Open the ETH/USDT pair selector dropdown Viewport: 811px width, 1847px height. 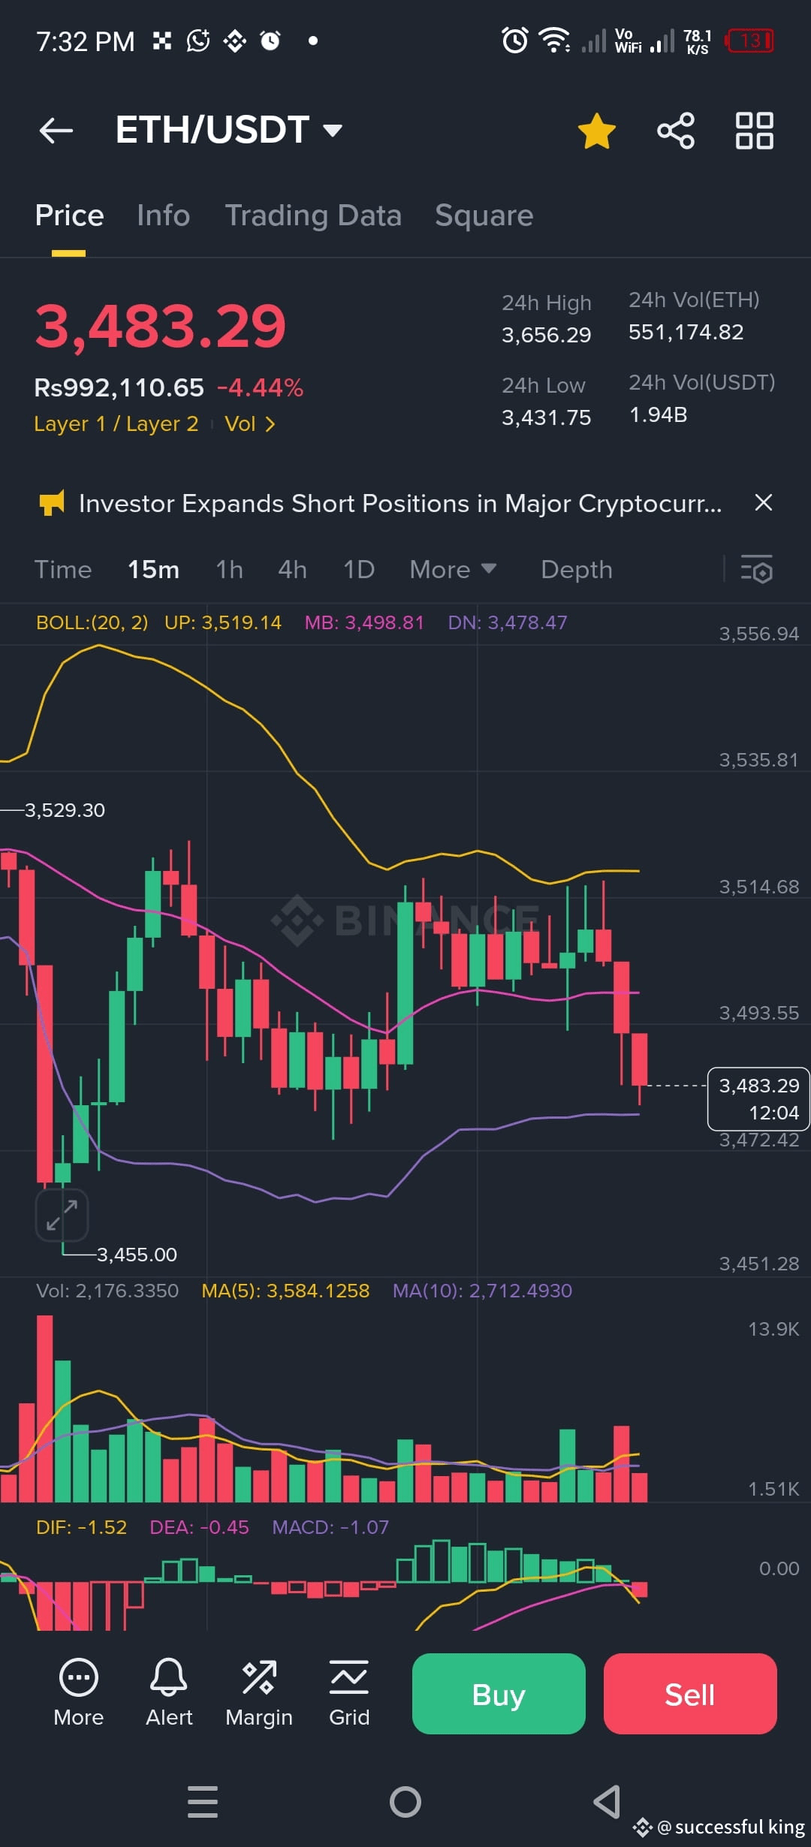(229, 130)
